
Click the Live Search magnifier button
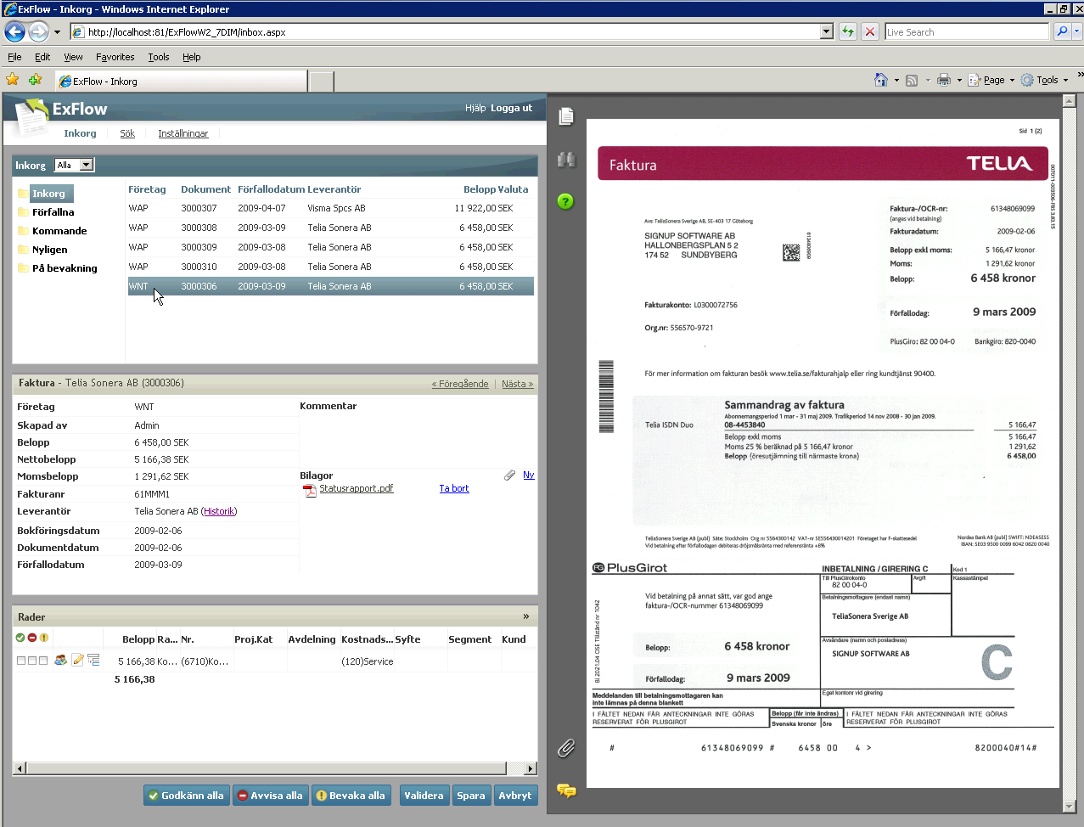click(x=1062, y=31)
